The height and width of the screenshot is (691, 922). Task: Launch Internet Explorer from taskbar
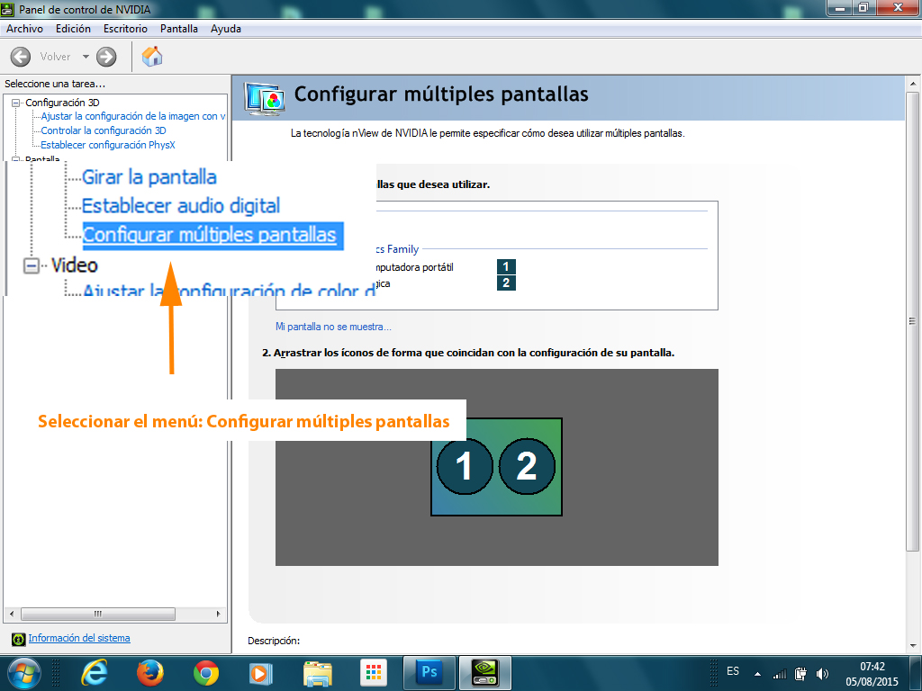pos(94,673)
